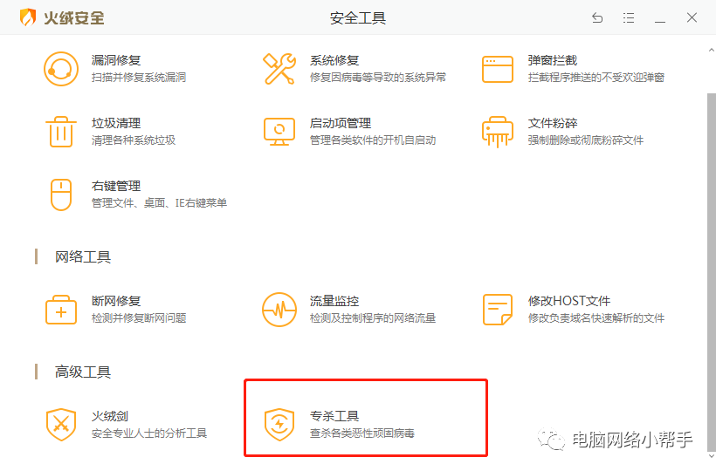Click the 垃圾清理 trash can icon
The width and height of the screenshot is (716, 471).
61,132
